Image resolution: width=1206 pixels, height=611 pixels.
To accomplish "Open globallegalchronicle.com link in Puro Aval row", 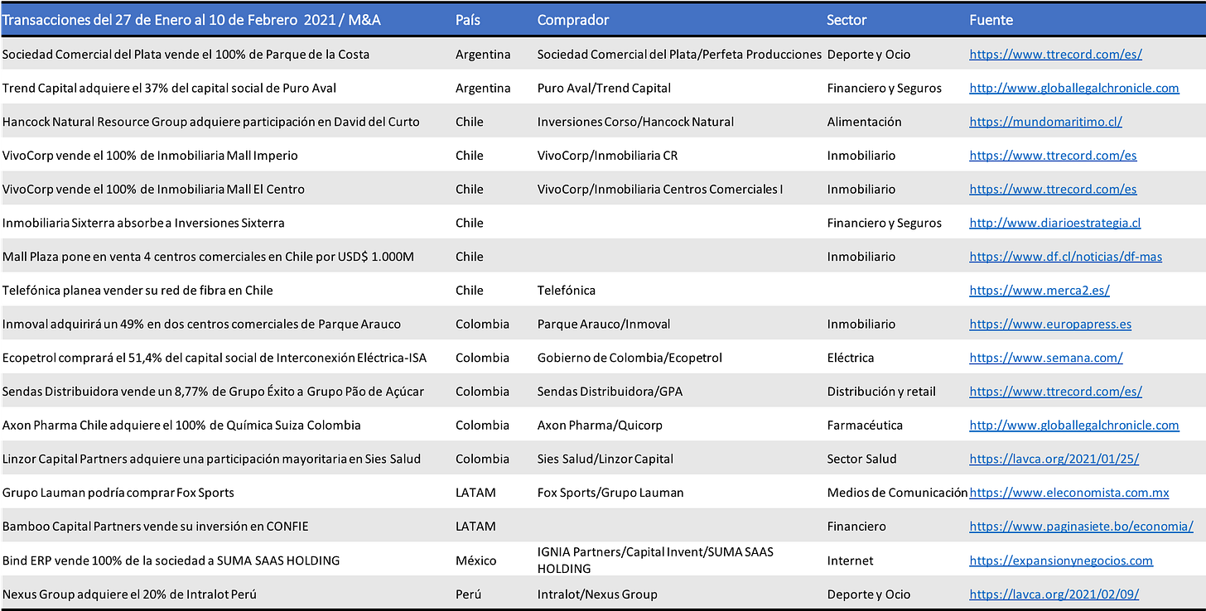I will (x=1074, y=88).
